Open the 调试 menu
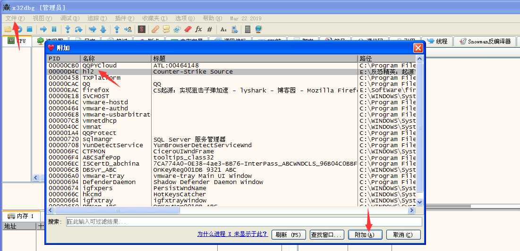Screen dimensions: 520x251 69,18
